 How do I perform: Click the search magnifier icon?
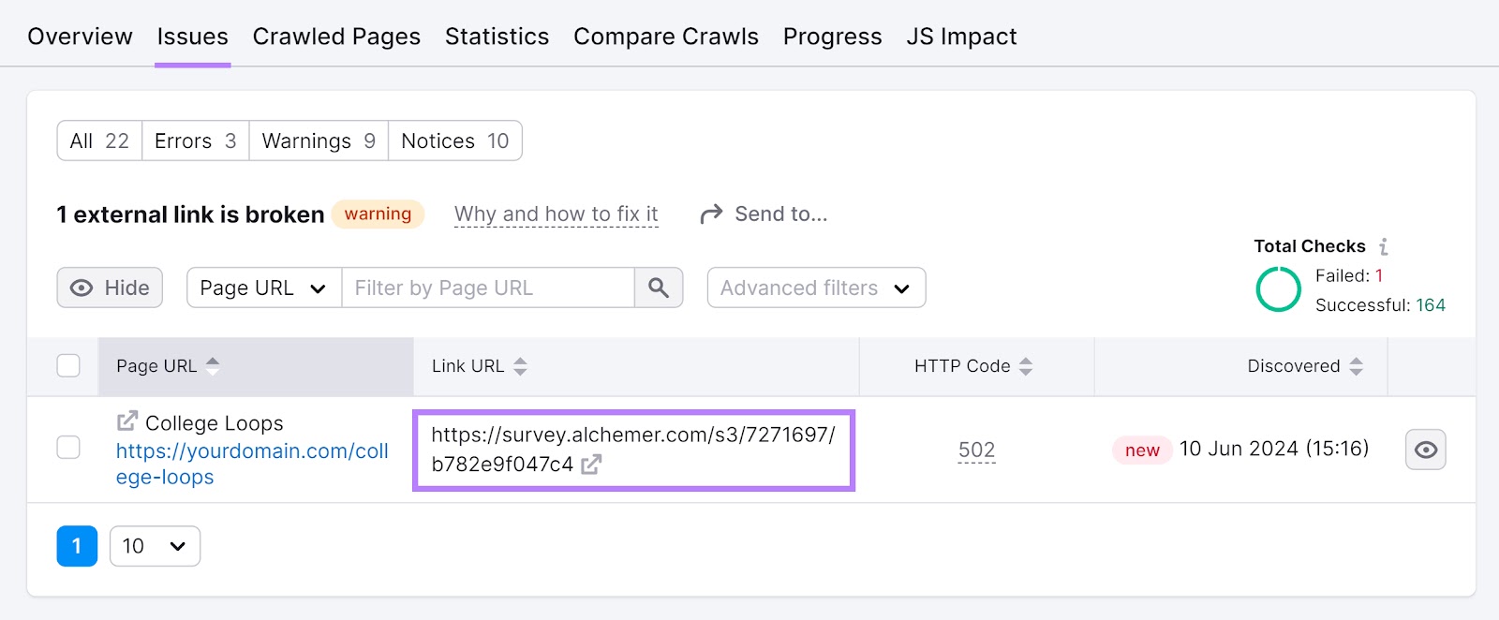pos(658,288)
